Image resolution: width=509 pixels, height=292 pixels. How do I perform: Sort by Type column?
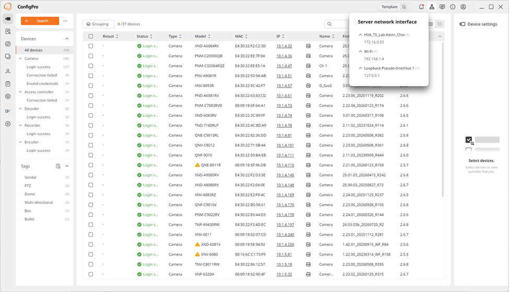click(x=180, y=36)
